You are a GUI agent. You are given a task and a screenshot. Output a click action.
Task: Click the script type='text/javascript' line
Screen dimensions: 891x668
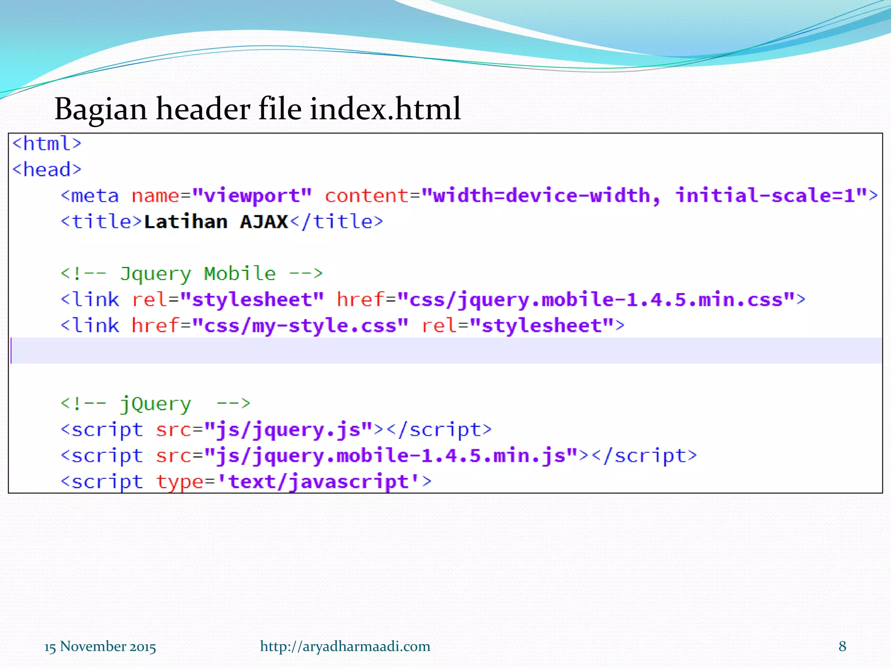tap(246, 482)
